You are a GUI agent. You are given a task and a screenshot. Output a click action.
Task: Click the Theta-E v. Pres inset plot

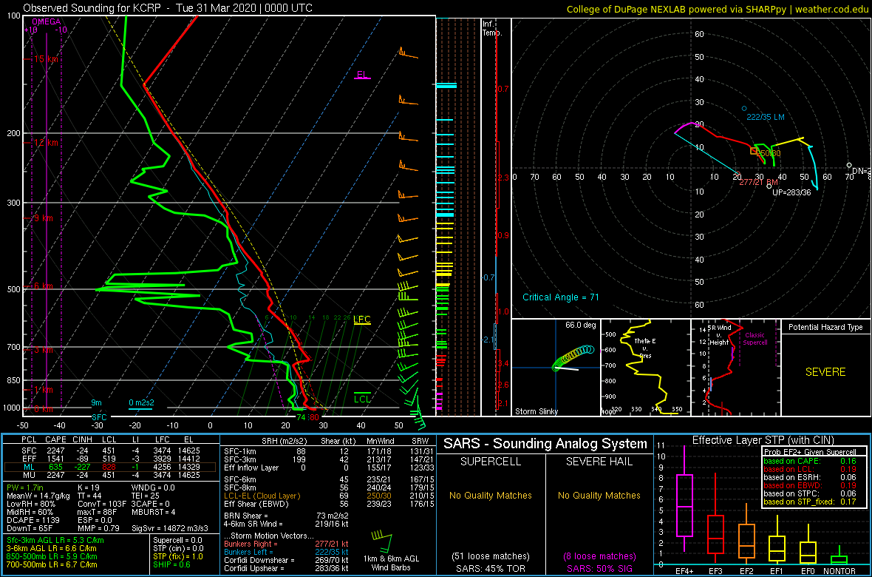pyautogui.click(x=644, y=368)
